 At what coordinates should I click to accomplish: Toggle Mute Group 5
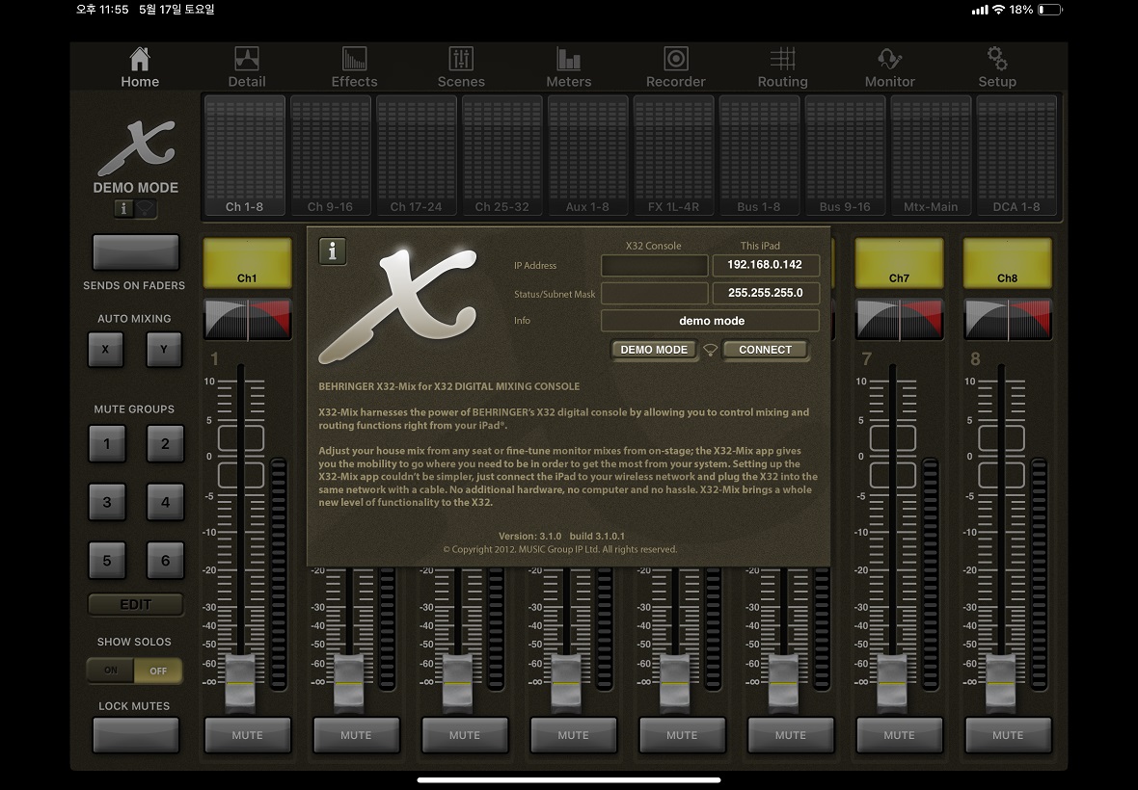point(107,561)
